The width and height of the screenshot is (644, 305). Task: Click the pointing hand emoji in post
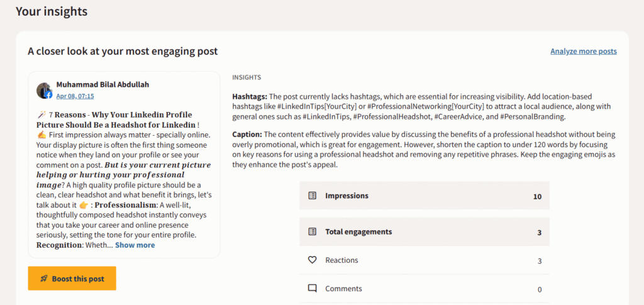[x=84, y=204]
